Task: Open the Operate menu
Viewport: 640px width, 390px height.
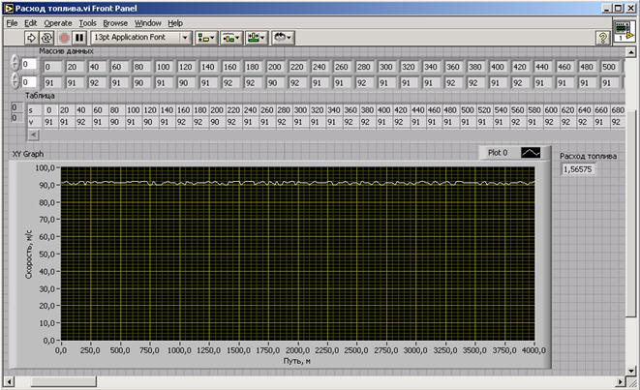Action: (58, 21)
